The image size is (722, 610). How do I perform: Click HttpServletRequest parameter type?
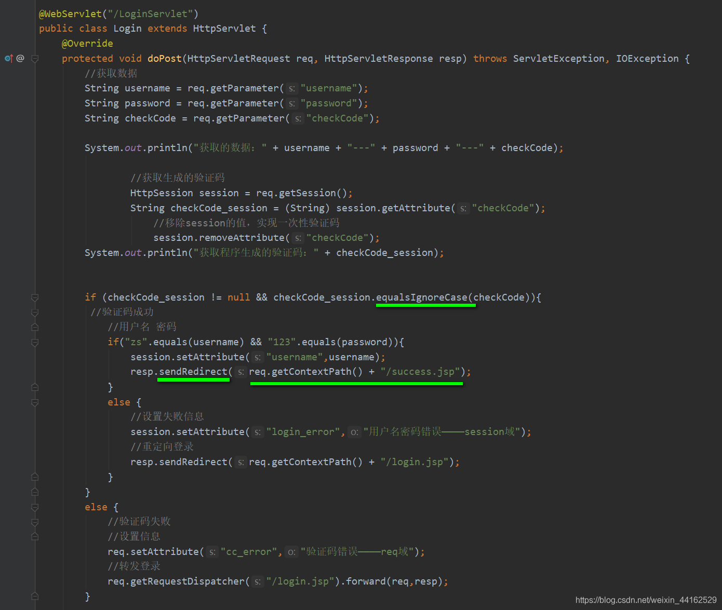tap(238, 59)
